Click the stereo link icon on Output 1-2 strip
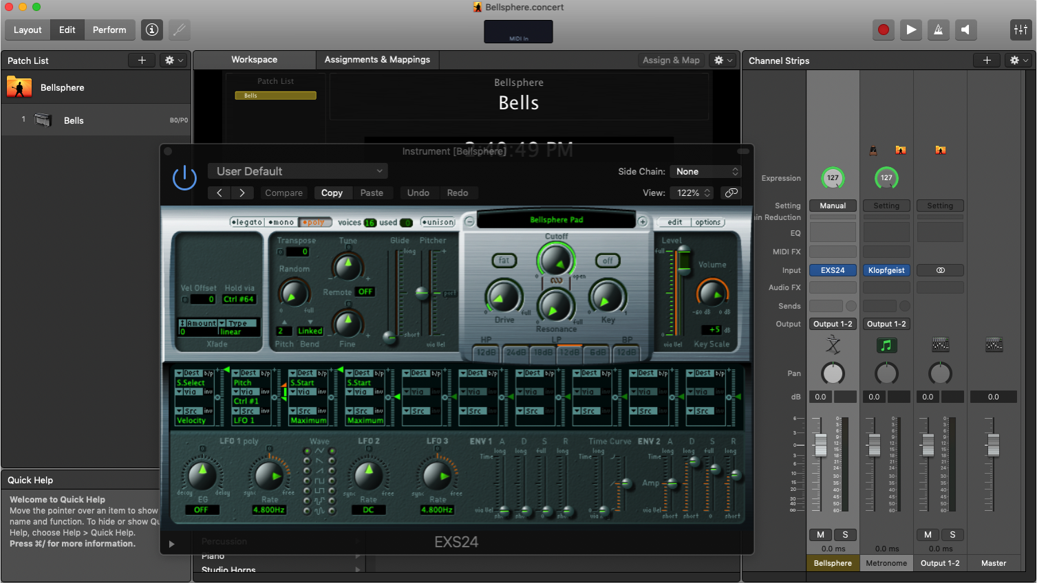The height and width of the screenshot is (583, 1037). tap(940, 270)
